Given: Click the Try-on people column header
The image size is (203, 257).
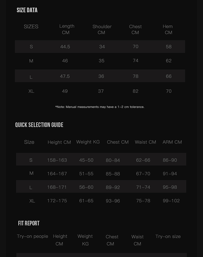Looking at the screenshot, I should point(32,236).
